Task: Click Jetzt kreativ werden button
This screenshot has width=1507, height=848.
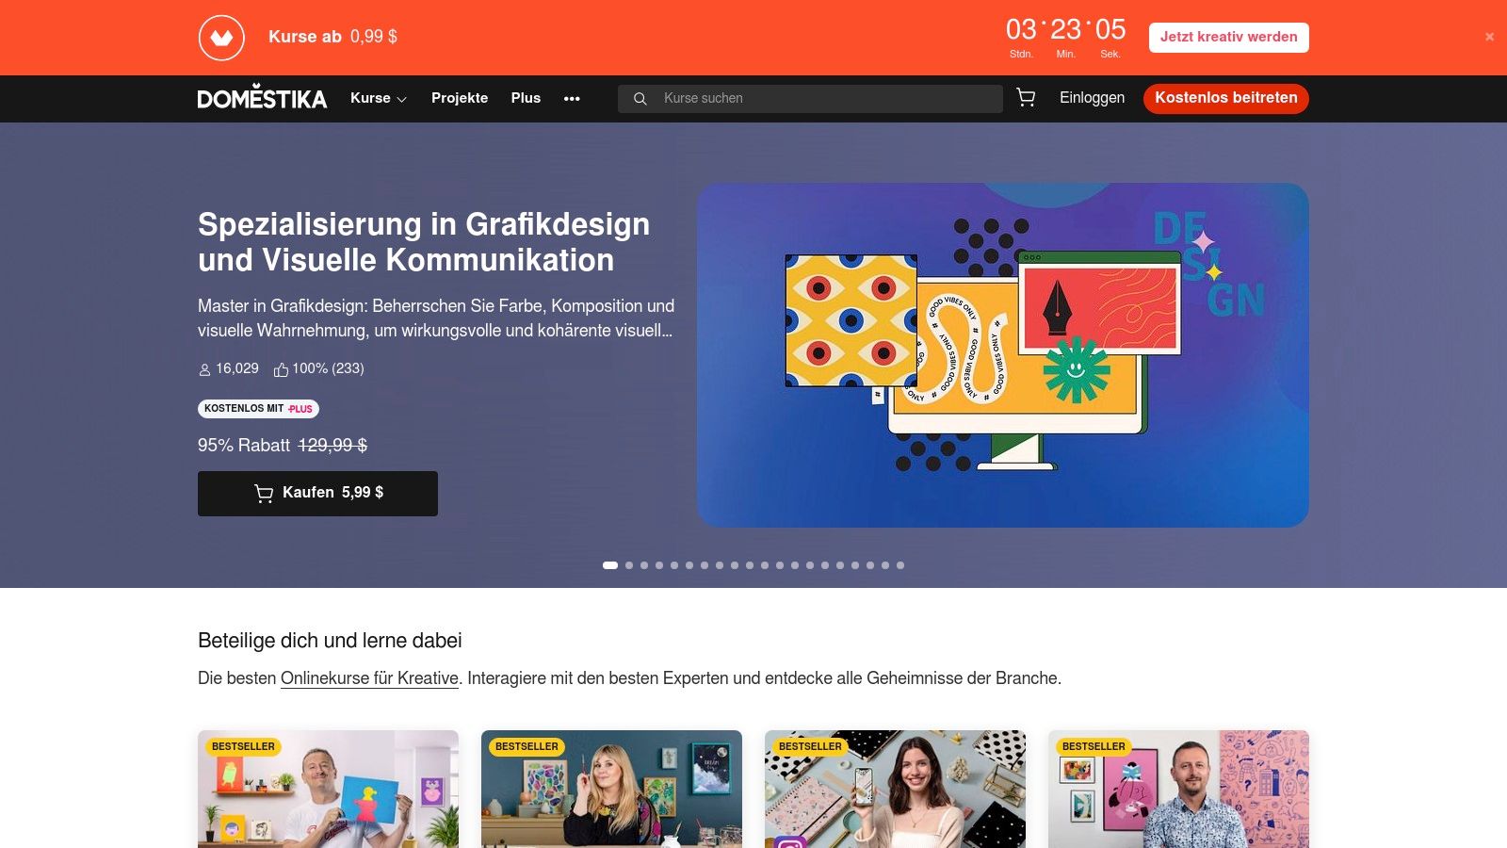Action: pos(1228,38)
